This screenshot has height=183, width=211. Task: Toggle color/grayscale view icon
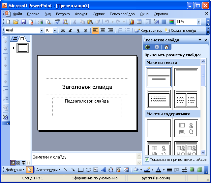coord(171,22)
